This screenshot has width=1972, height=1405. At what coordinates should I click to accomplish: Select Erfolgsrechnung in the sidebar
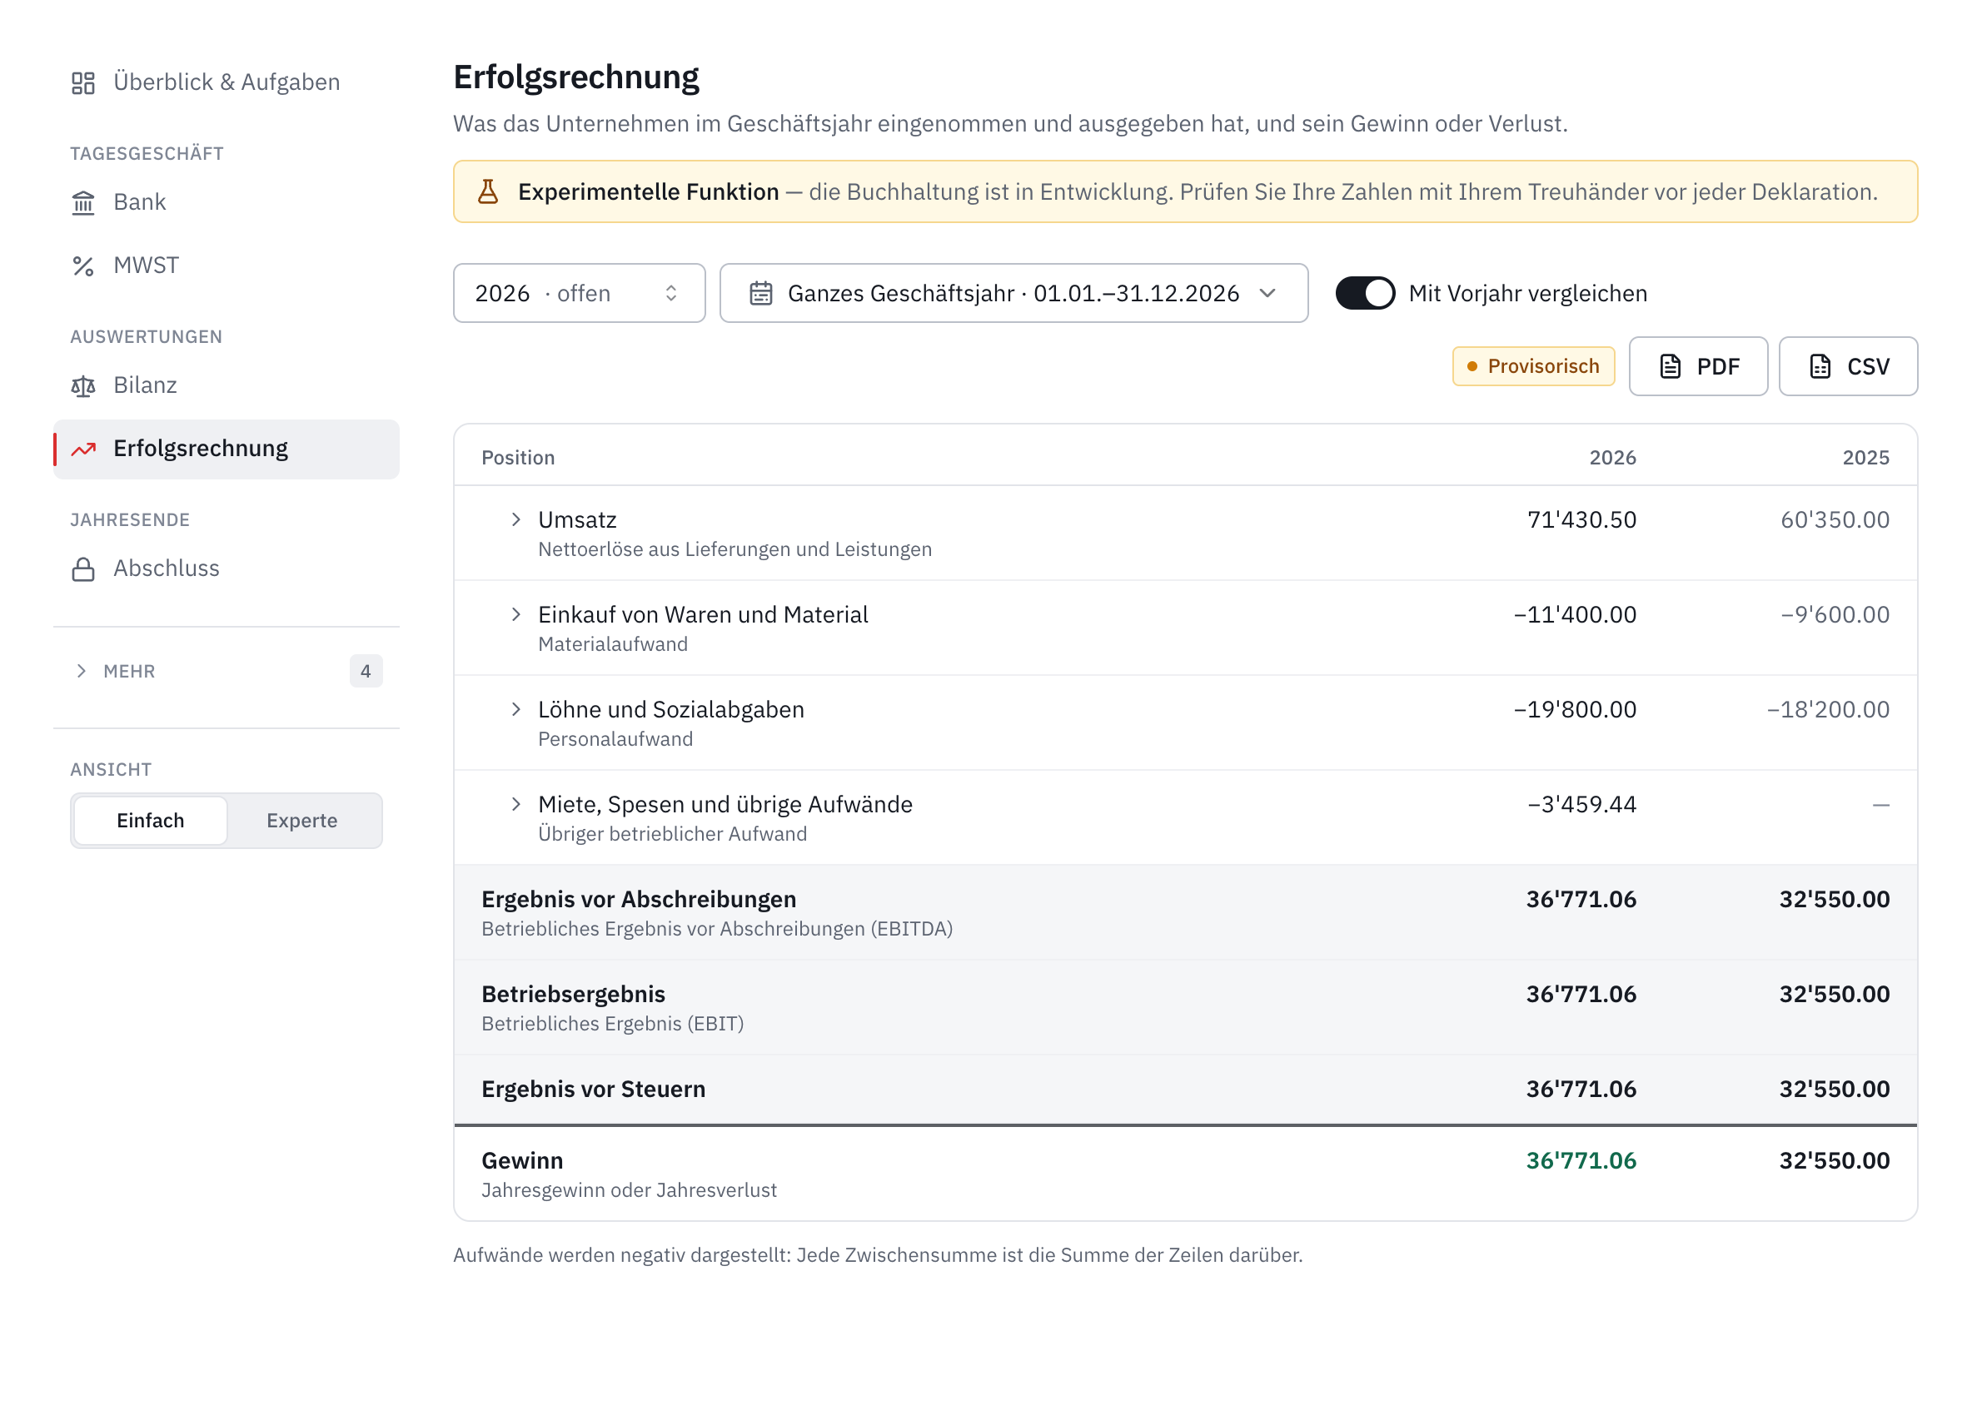226,449
